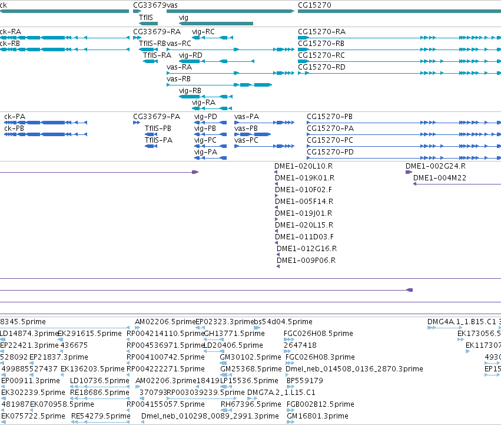
Task: Click the GH13771.5prime EST label
Action: pos(234,334)
